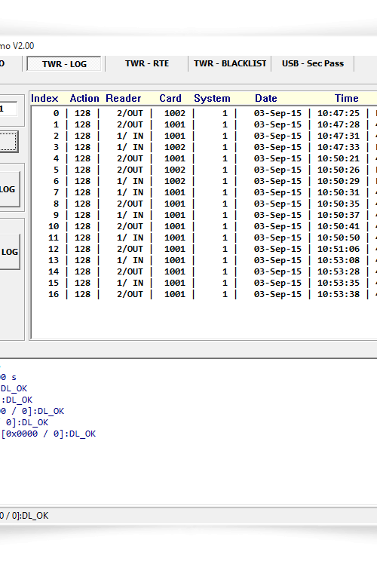Select log row with time 10:50:37
The height and width of the screenshot is (561, 377).
(204, 216)
